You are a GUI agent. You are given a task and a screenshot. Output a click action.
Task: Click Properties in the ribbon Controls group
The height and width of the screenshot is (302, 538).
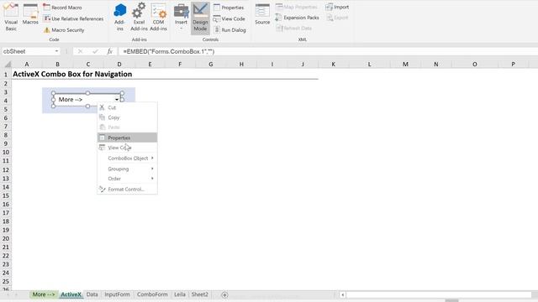229,8
